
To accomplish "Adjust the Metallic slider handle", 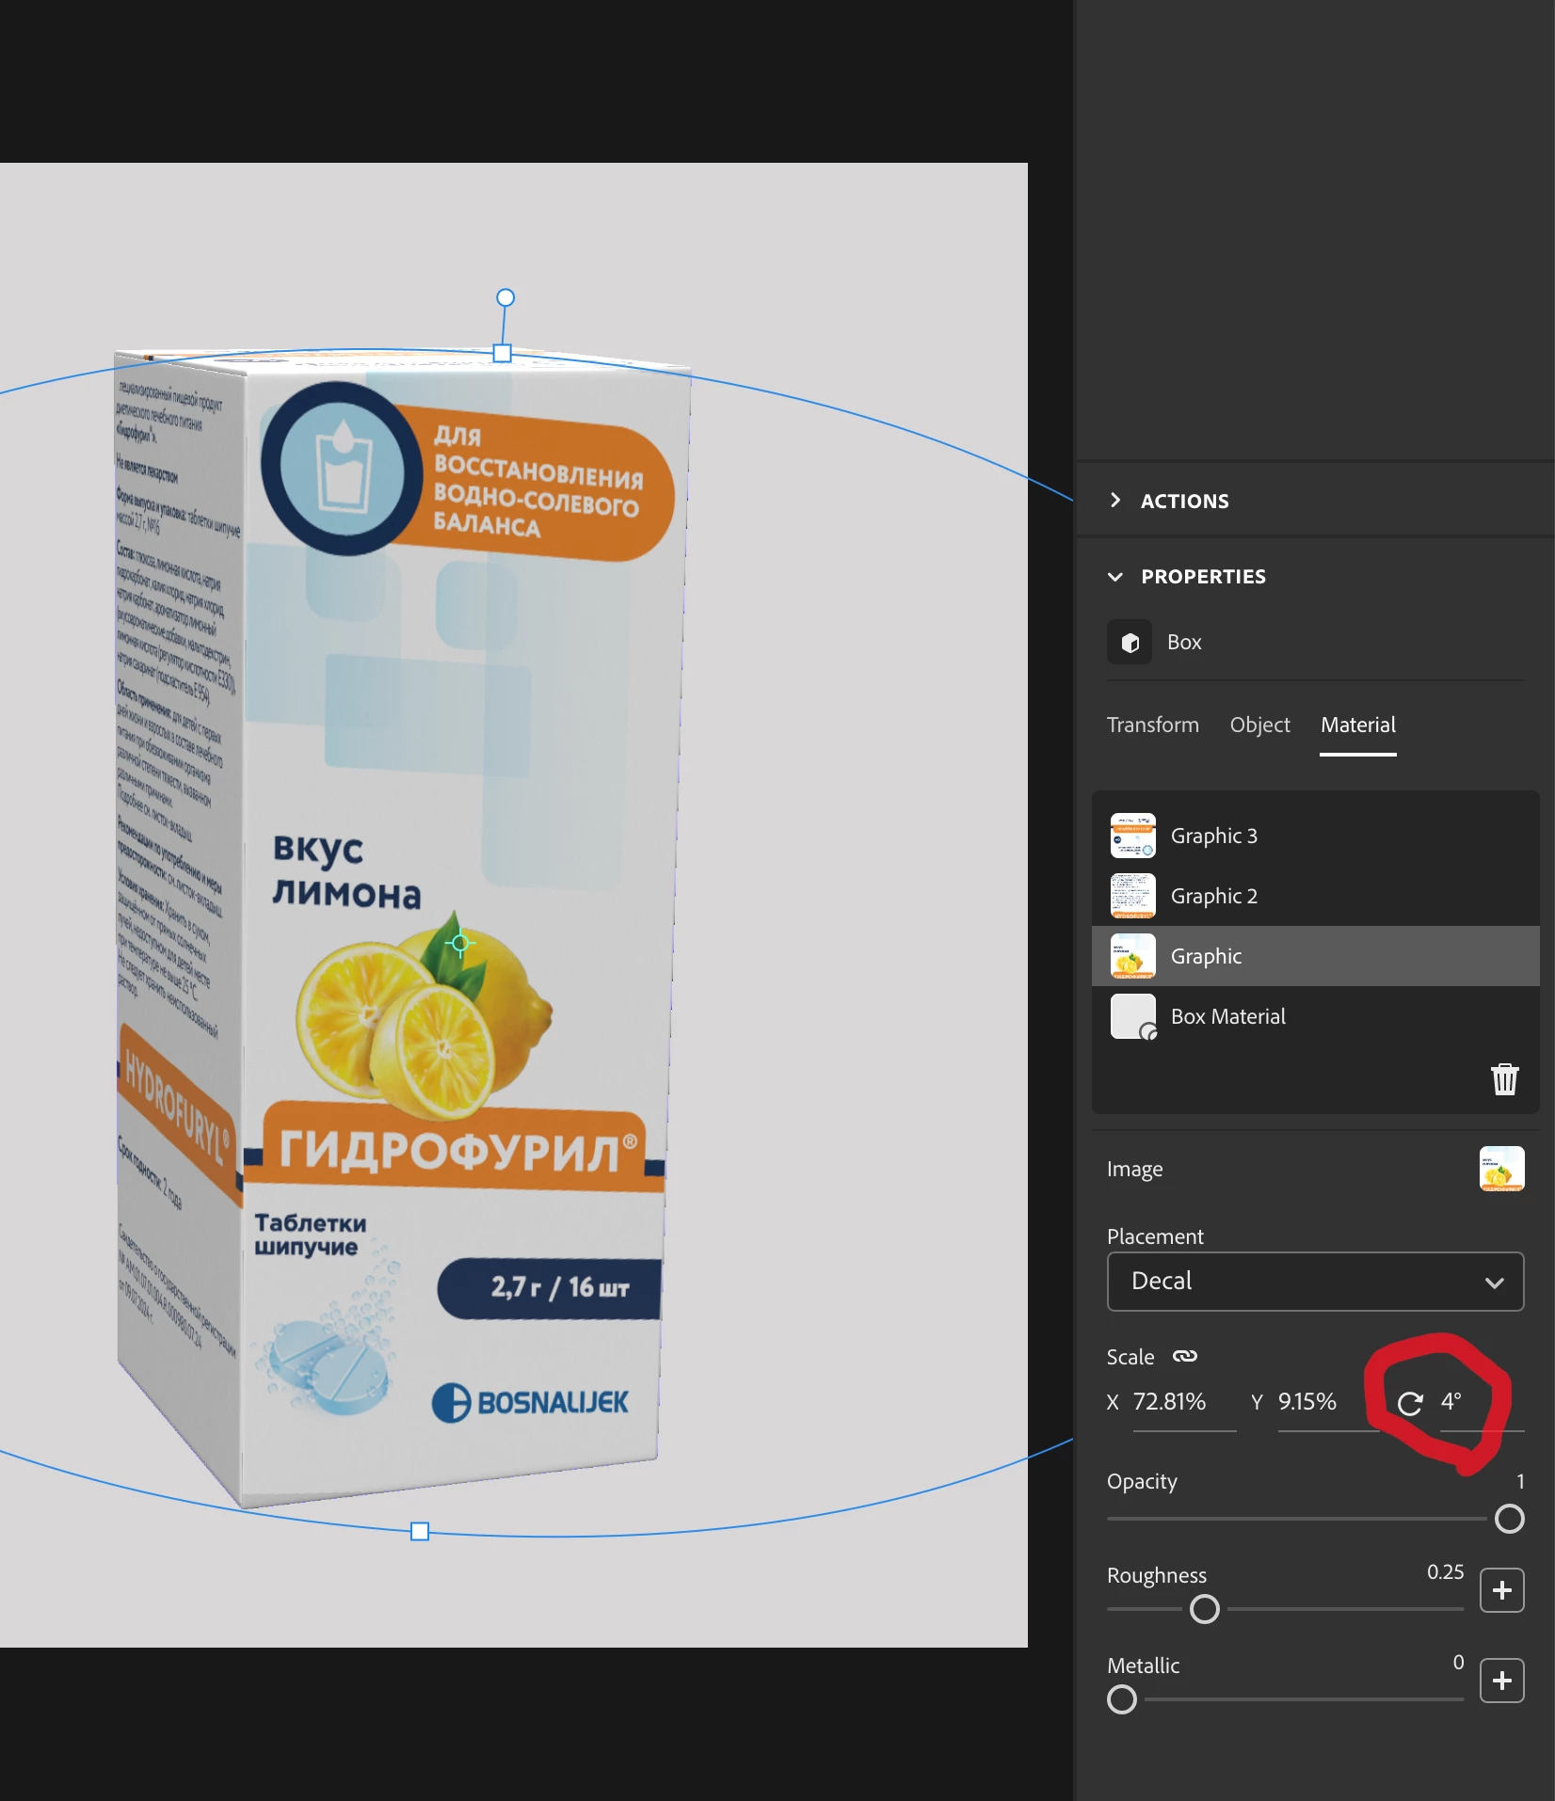I will coord(1121,1699).
